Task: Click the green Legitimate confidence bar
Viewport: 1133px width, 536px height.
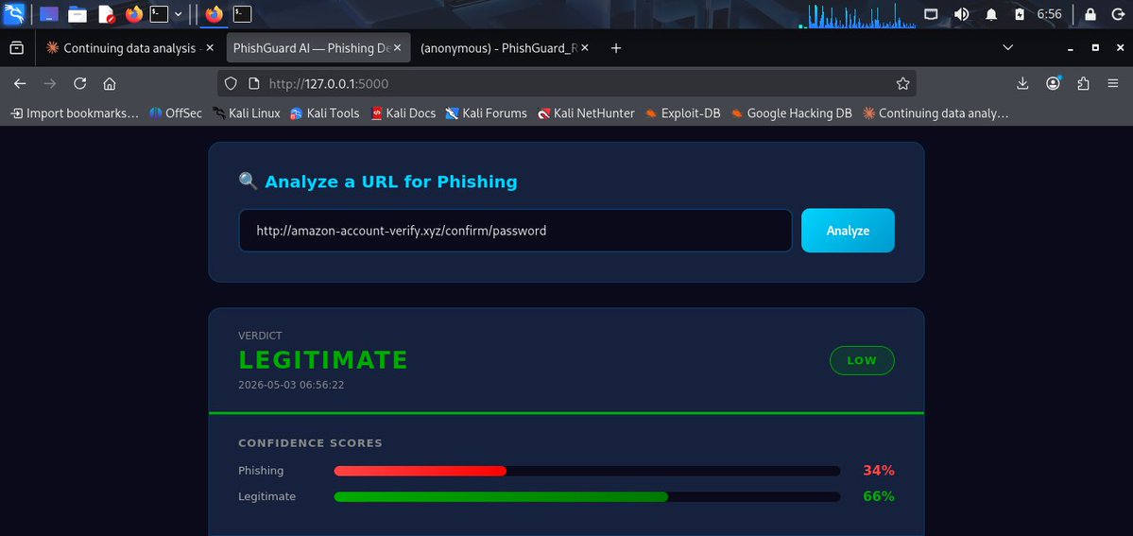Action: click(501, 497)
